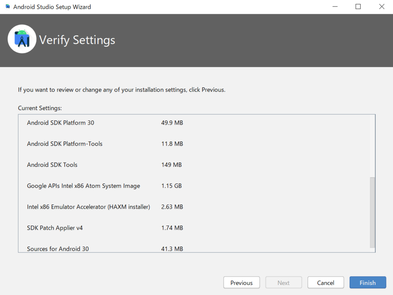The height and width of the screenshot is (295, 393).
Task: Click the 41.3 MB size value
Action: pyautogui.click(x=172, y=249)
